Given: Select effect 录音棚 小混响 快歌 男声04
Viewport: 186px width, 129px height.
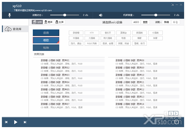Looking at the screenshot, I should (x=72, y=82).
